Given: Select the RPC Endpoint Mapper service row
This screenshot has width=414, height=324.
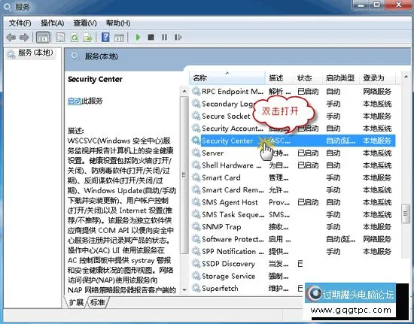Looking at the screenshot, I should point(293,92).
